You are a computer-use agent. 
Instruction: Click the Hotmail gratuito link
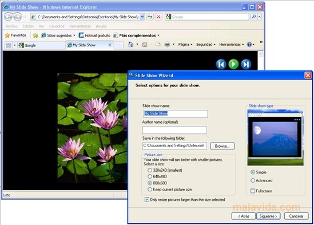click(x=94, y=35)
